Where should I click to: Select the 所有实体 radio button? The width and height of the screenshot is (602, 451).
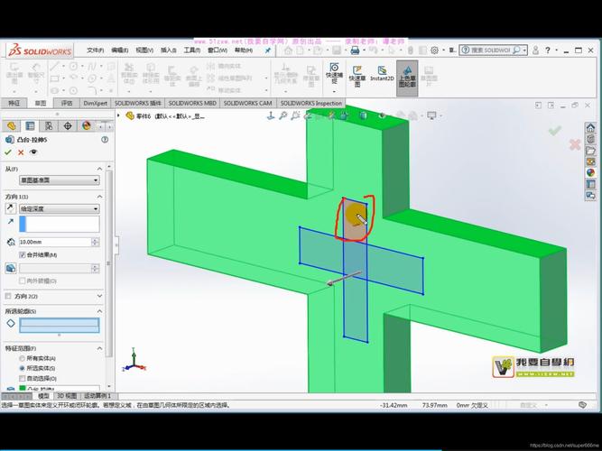pos(23,358)
